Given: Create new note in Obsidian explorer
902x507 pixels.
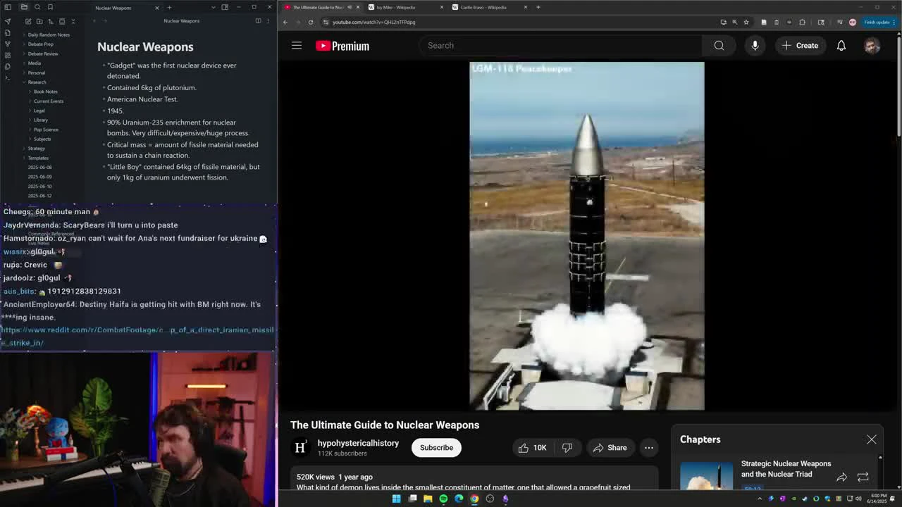Looking at the screenshot, I should tap(27, 22).
